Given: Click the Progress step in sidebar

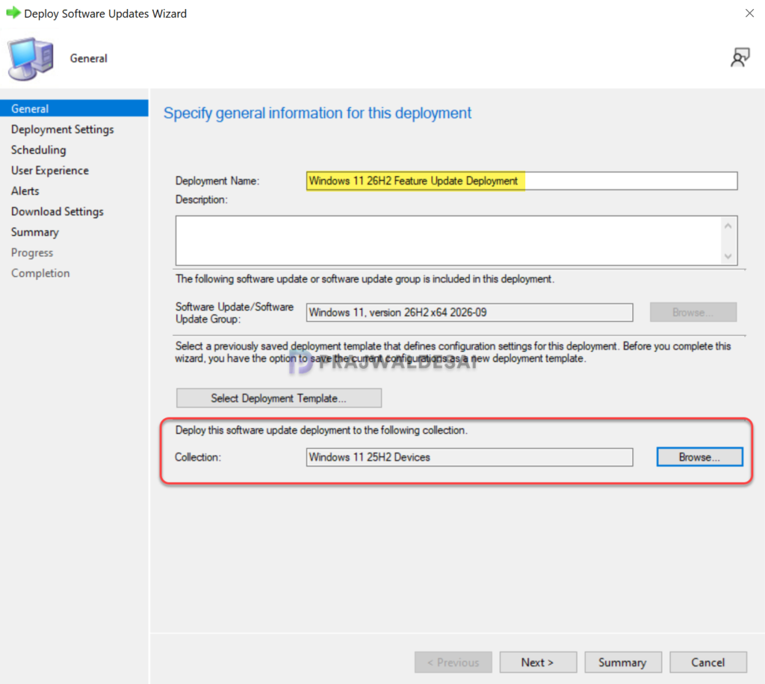Looking at the screenshot, I should coord(31,252).
